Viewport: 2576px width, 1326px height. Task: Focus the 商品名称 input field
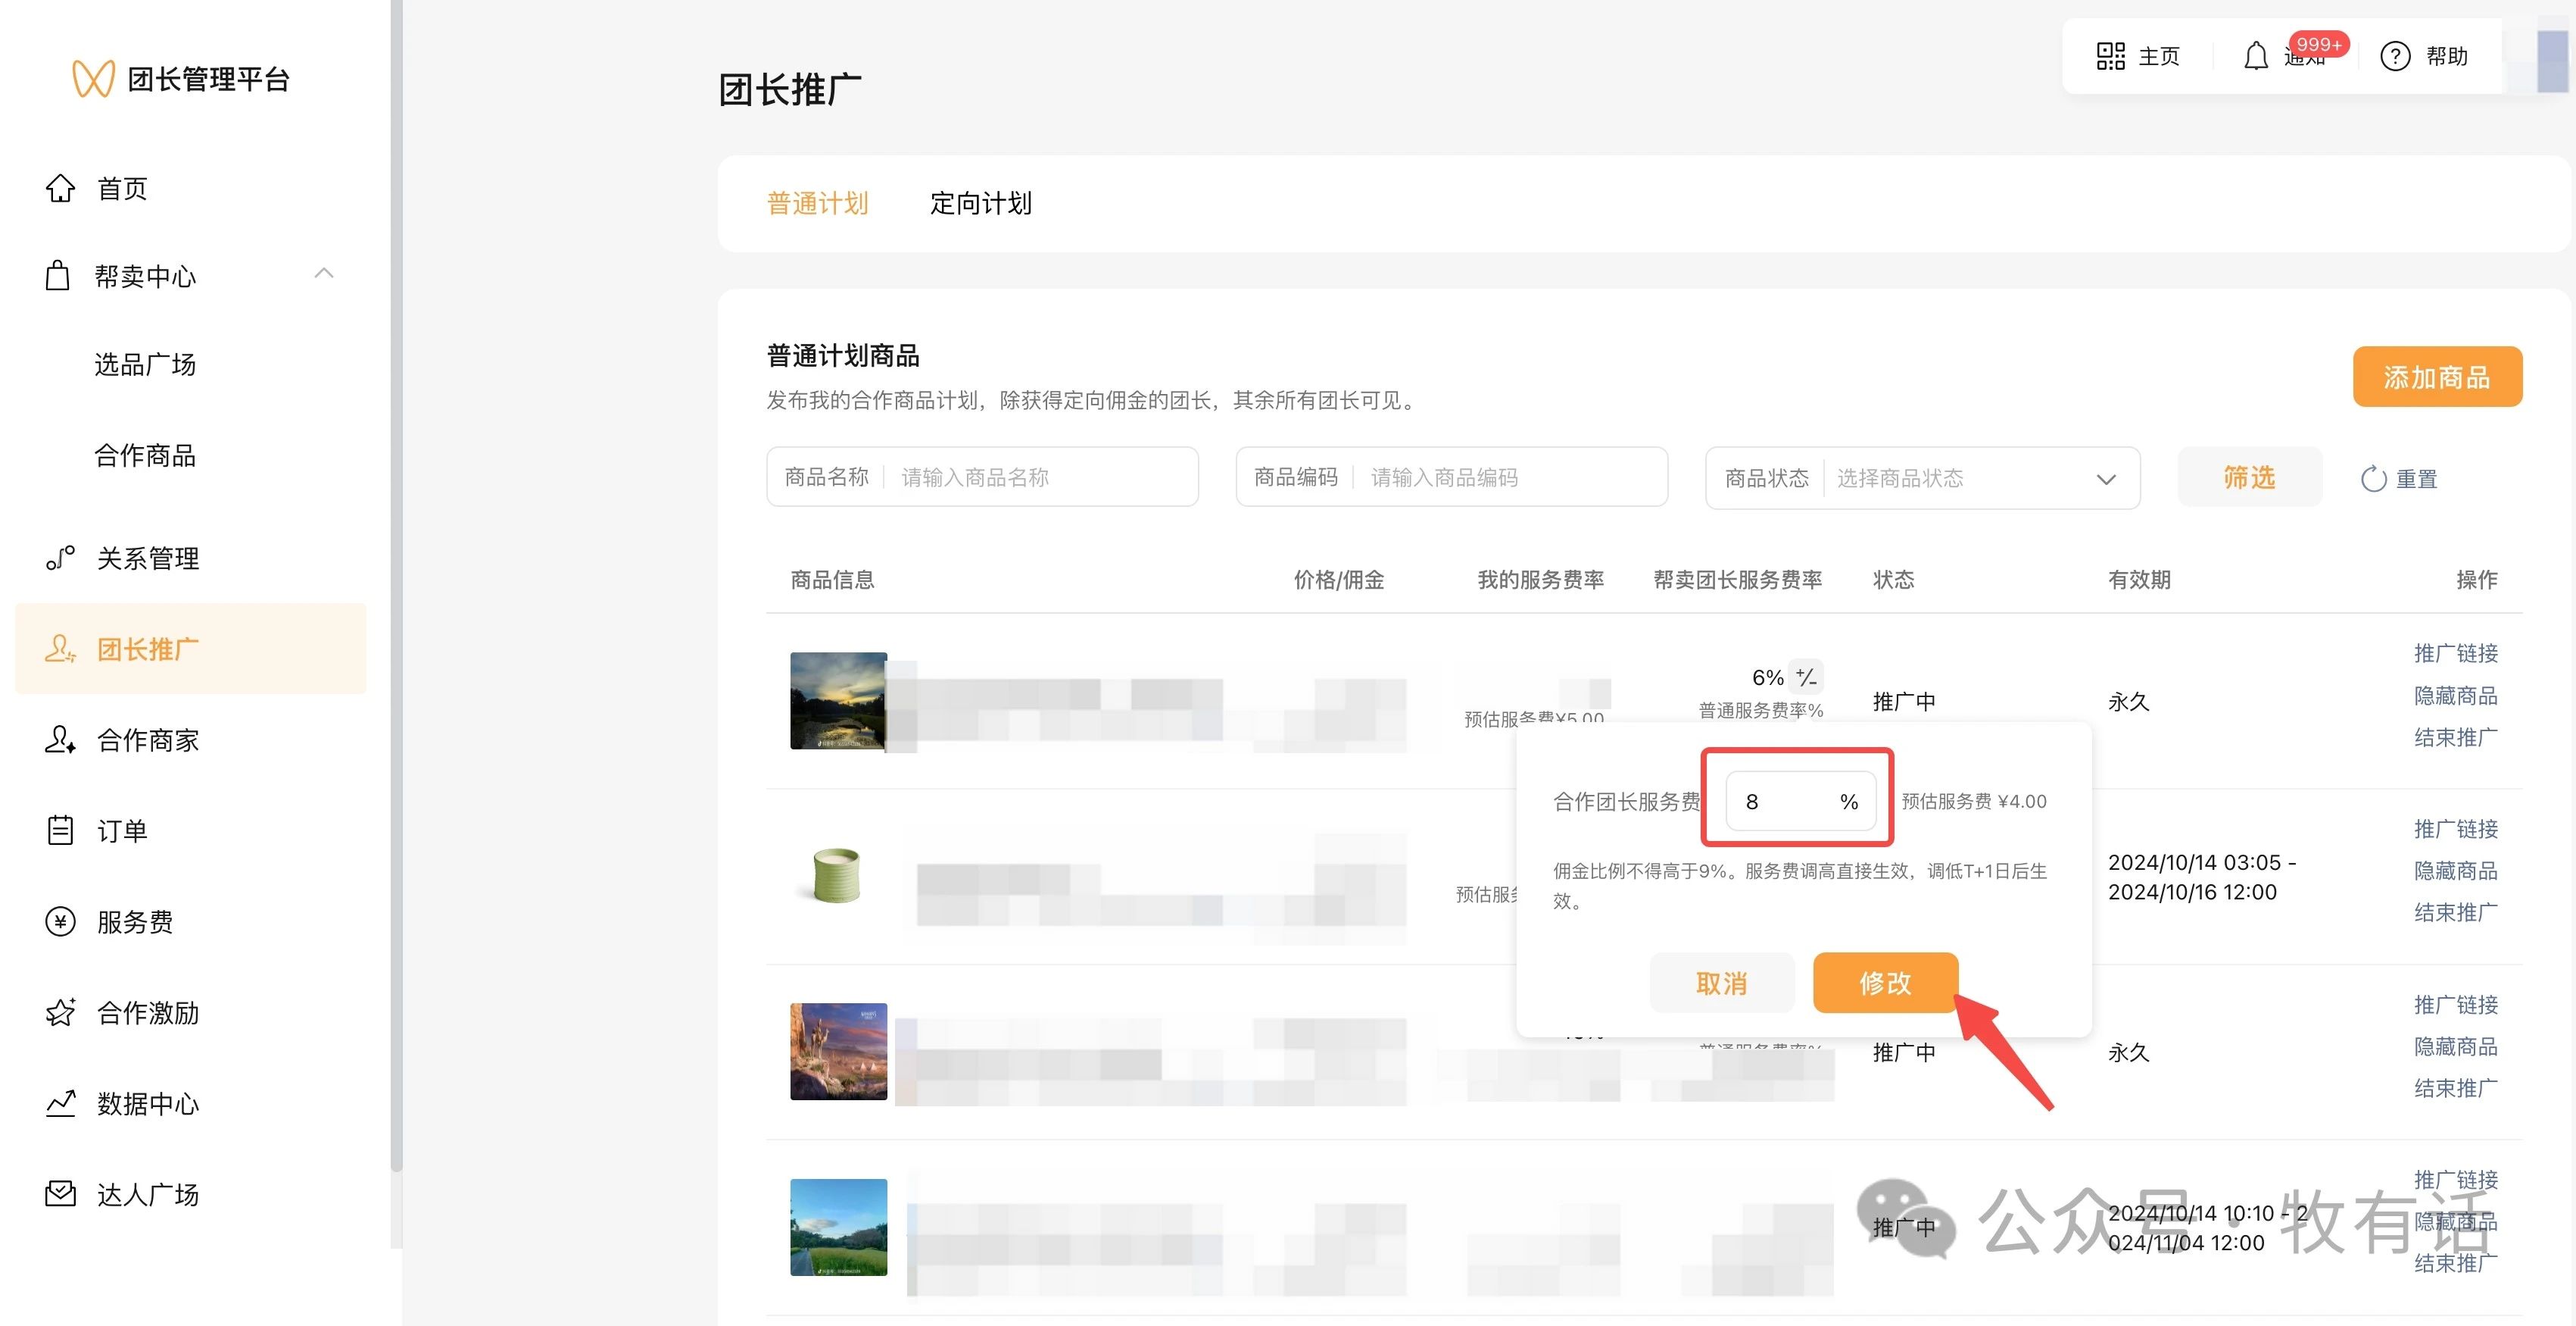[981, 477]
